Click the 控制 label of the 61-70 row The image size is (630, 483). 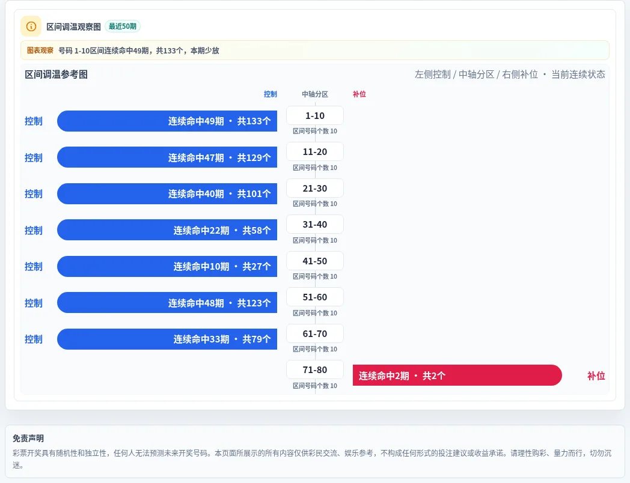coord(33,339)
